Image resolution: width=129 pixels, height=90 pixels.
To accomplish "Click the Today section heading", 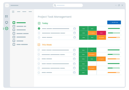I will [45, 23].
